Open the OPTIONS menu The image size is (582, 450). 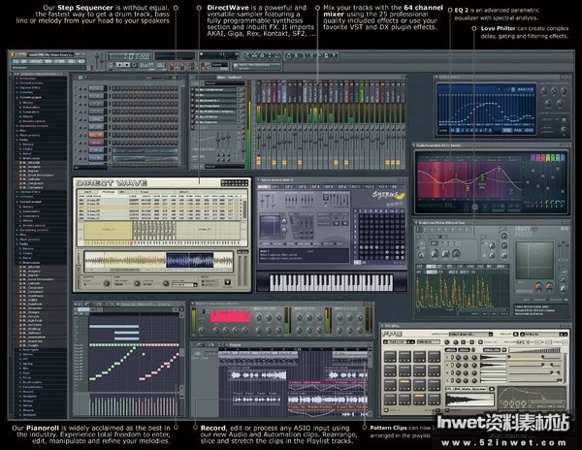pos(59,61)
